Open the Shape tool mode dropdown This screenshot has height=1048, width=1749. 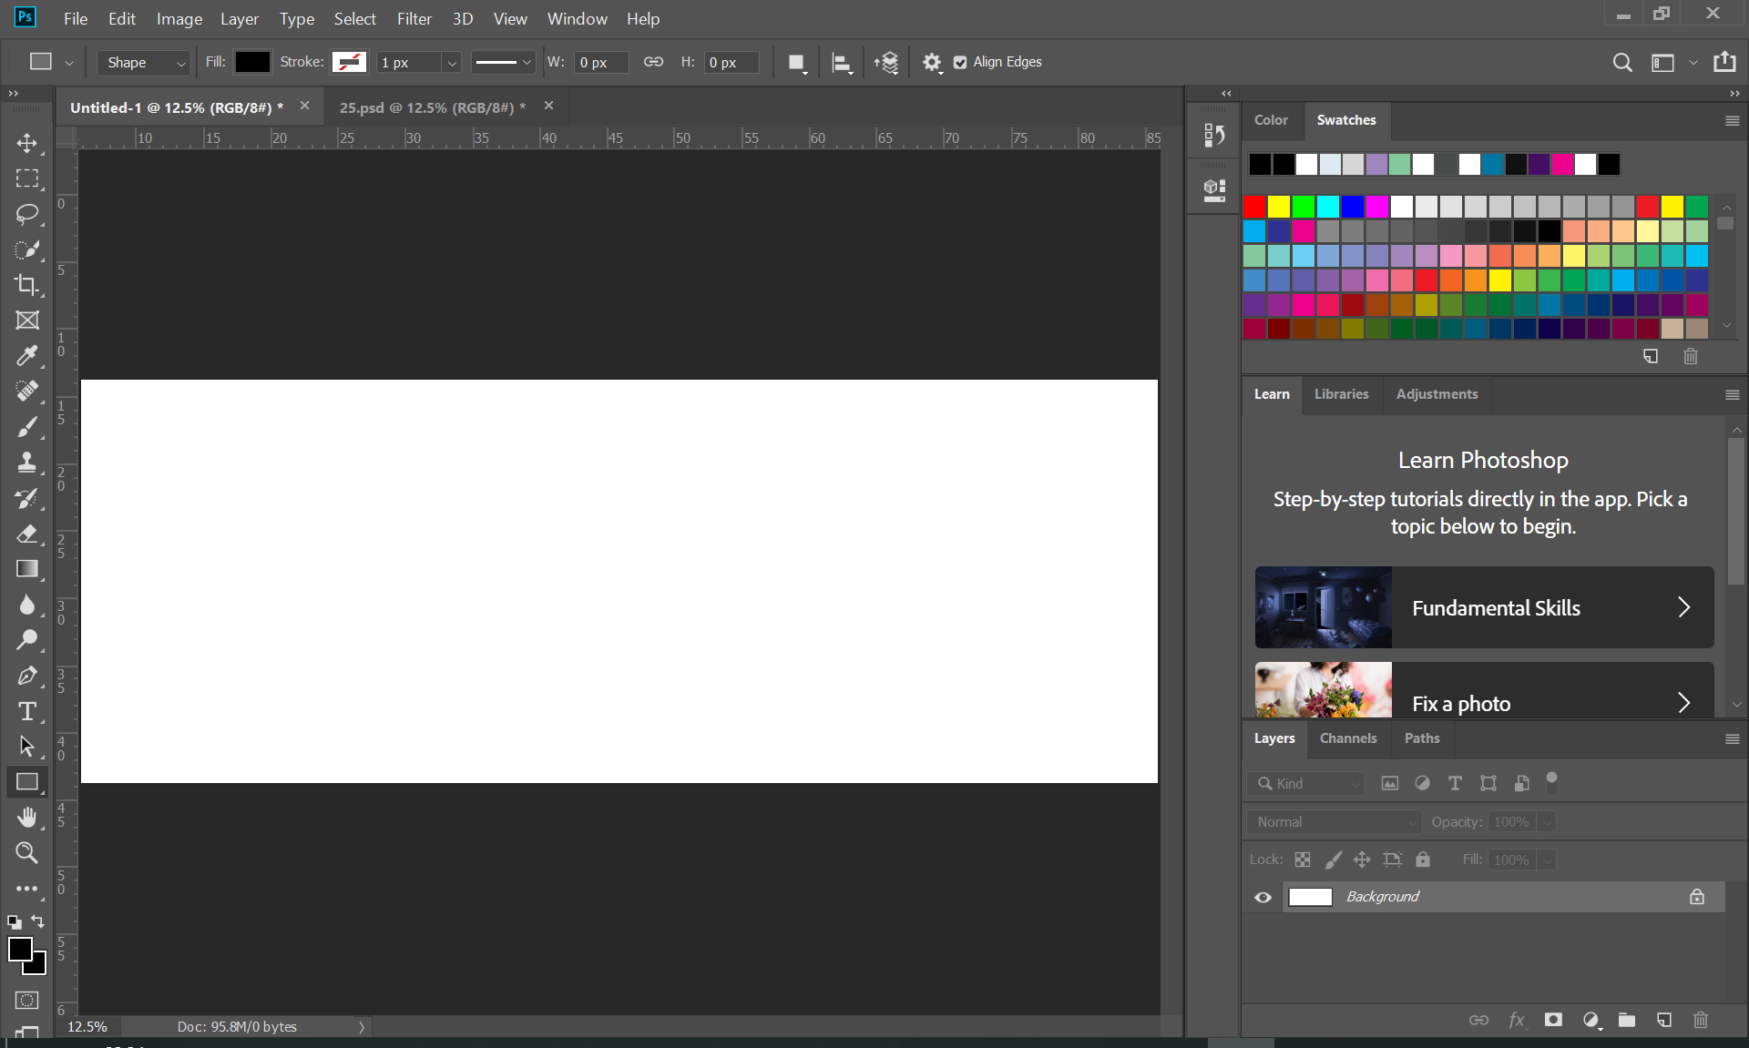click(x=144, y=62)
